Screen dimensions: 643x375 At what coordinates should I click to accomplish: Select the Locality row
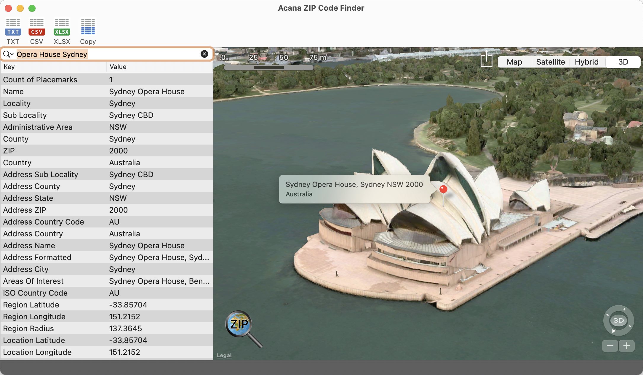107,103
